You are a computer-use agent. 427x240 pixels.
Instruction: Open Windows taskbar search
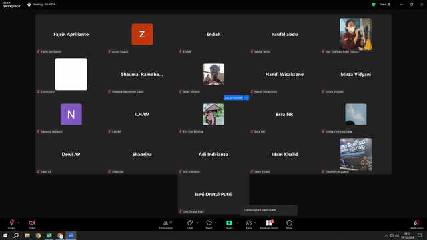tap(16, 235)
